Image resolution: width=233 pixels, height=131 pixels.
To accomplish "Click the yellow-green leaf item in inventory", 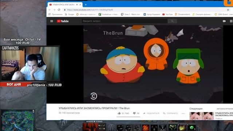I will (182, 128).
